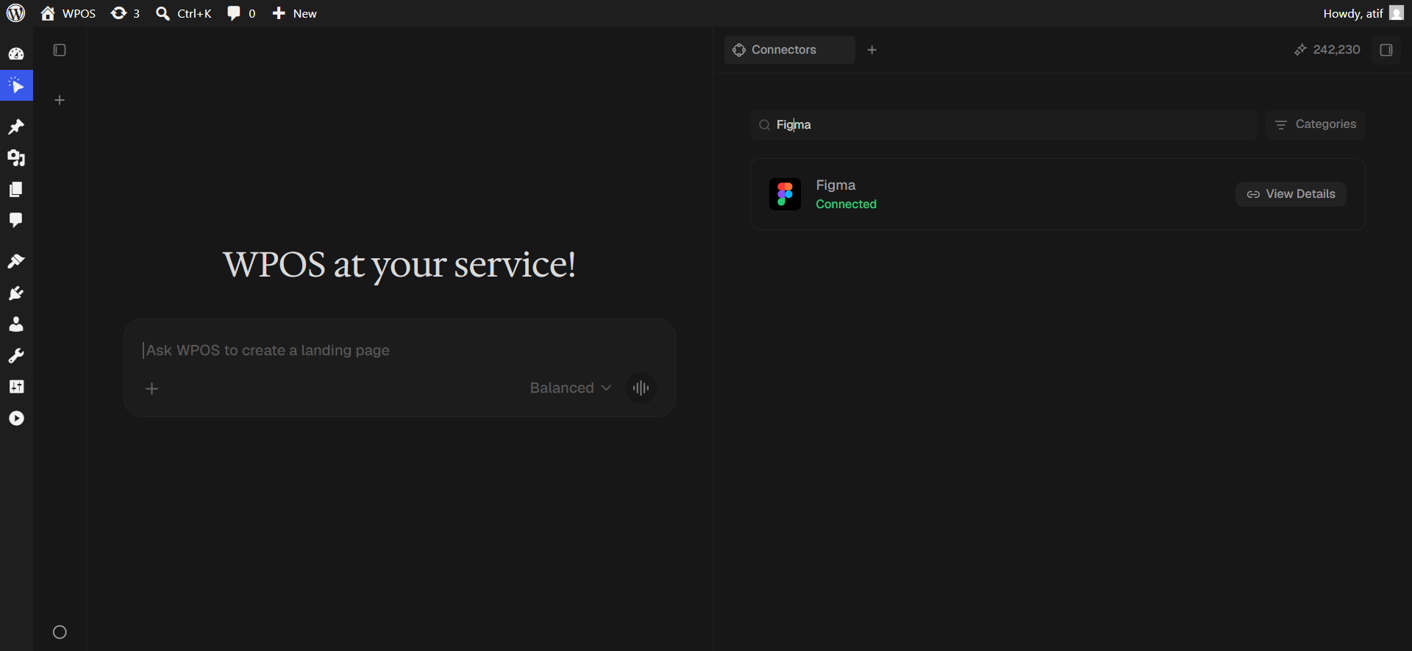Image resolution: width=1412 pixels, height=651 pixels.
Task: Visit the WPOS site home link
Action: 68,13
